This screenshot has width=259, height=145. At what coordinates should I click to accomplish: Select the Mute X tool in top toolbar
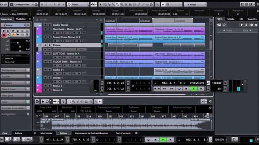coord(126,4)
